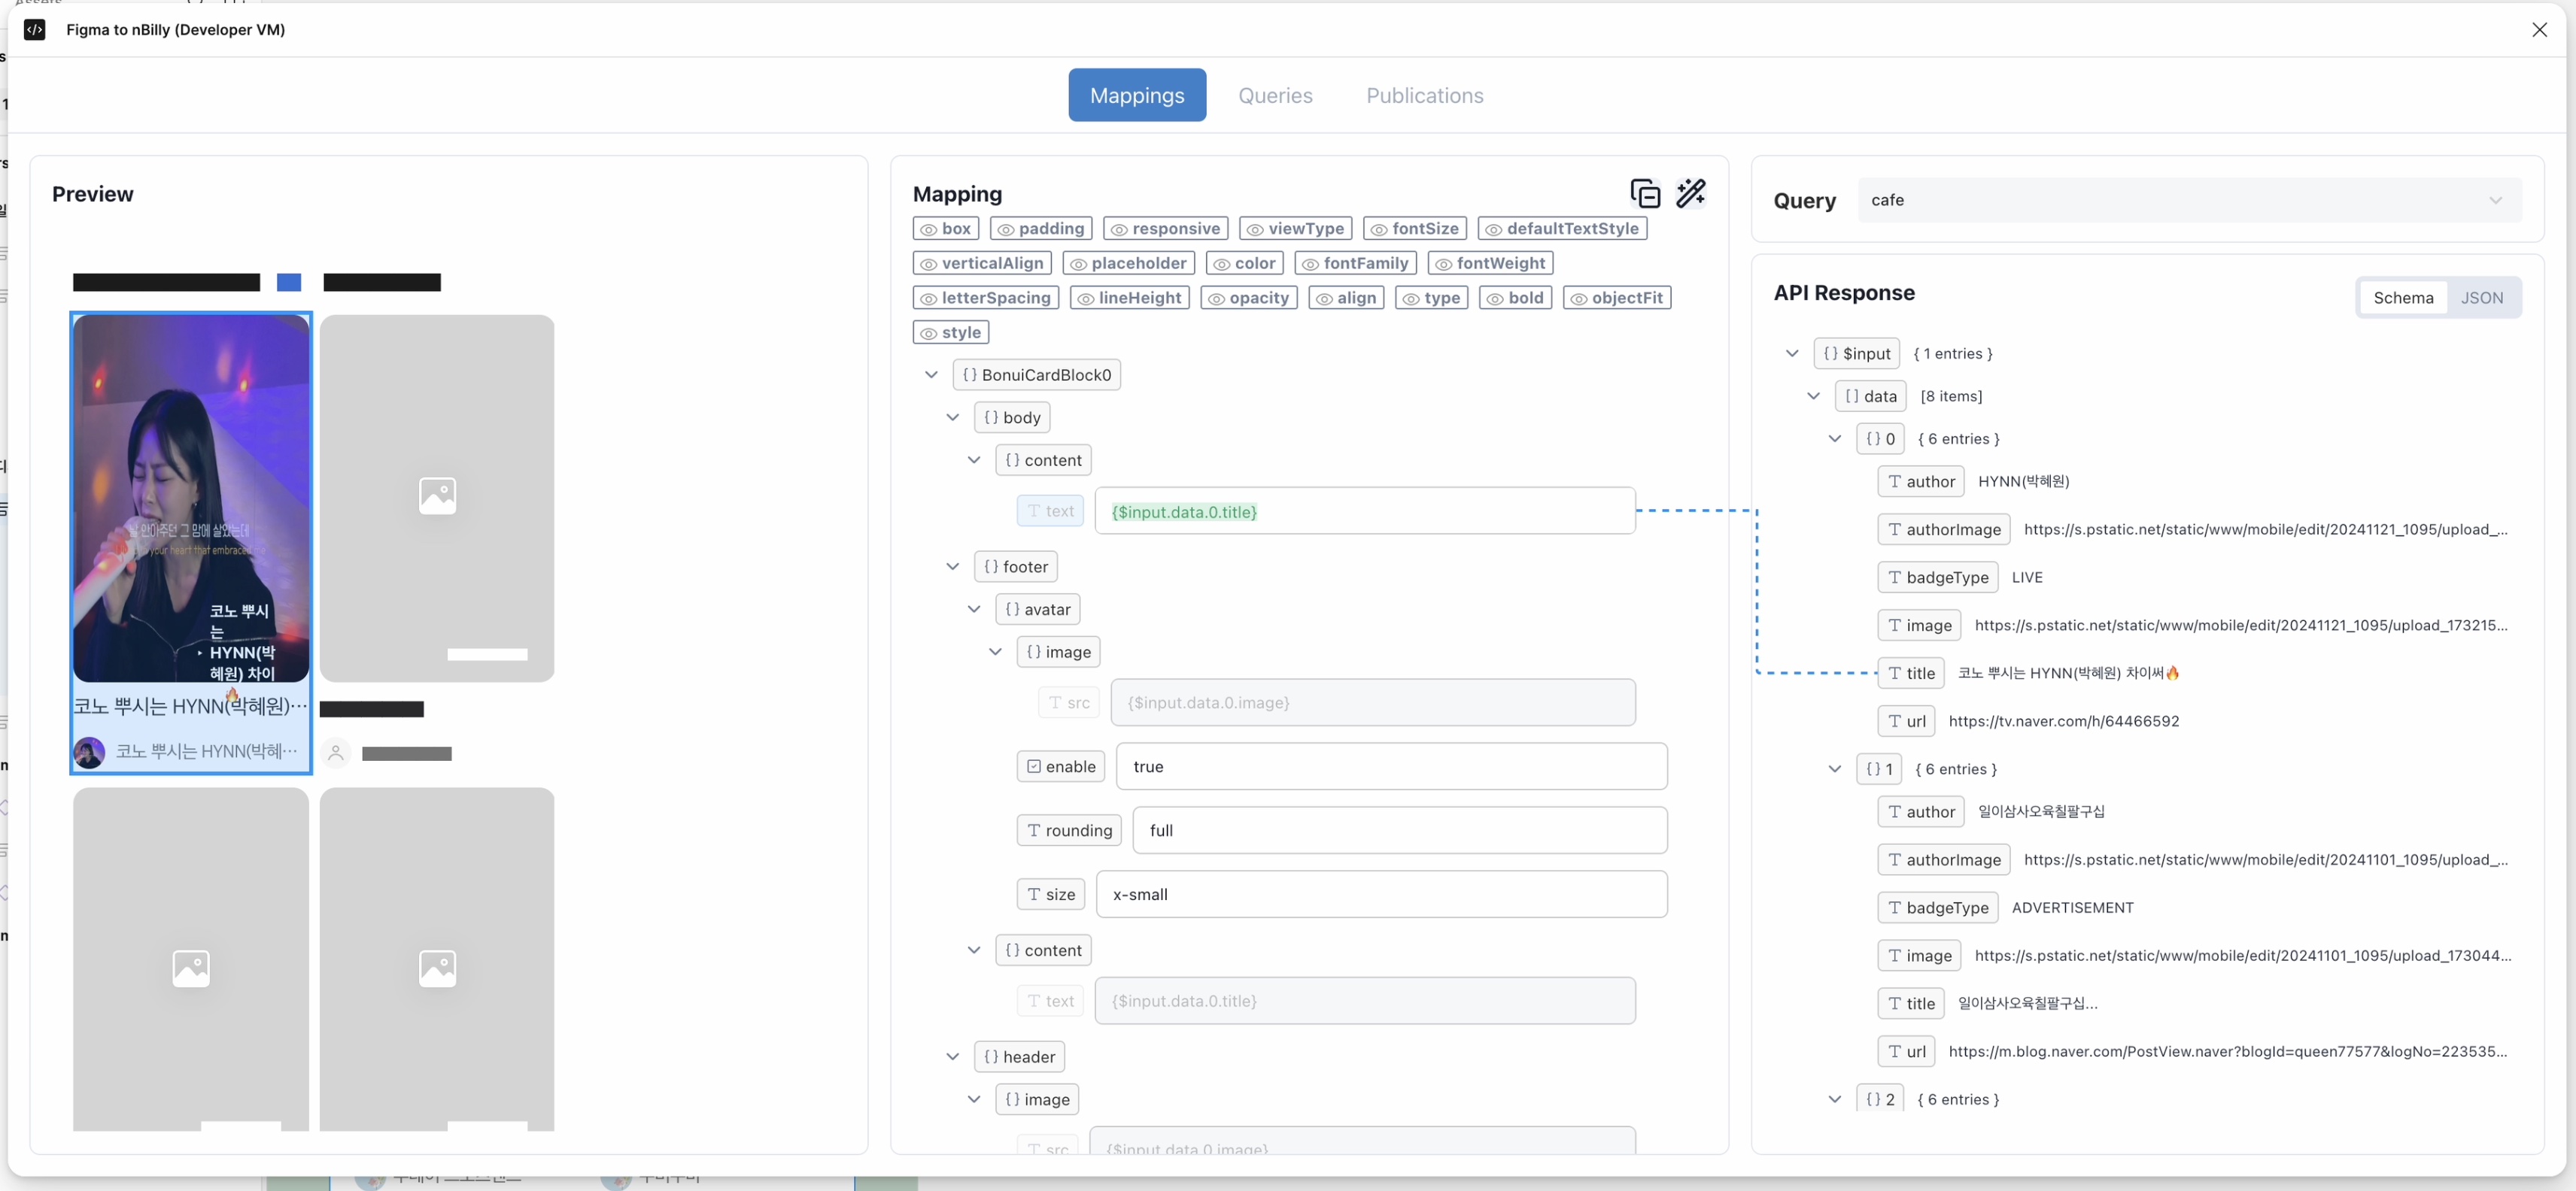Viewport: 2576px width, 1191px height.
Task: Switch to the Queries tab
Action: click(x=1275, y=96)
